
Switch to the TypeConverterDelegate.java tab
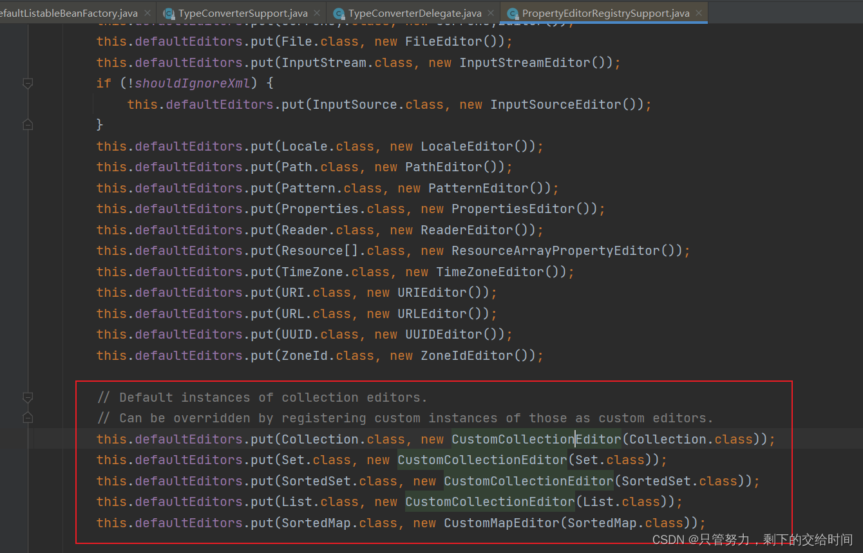click(x=415, y=13)
